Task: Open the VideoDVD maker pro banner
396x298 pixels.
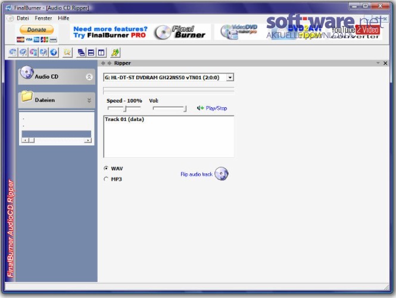Action: coord(239,32)
